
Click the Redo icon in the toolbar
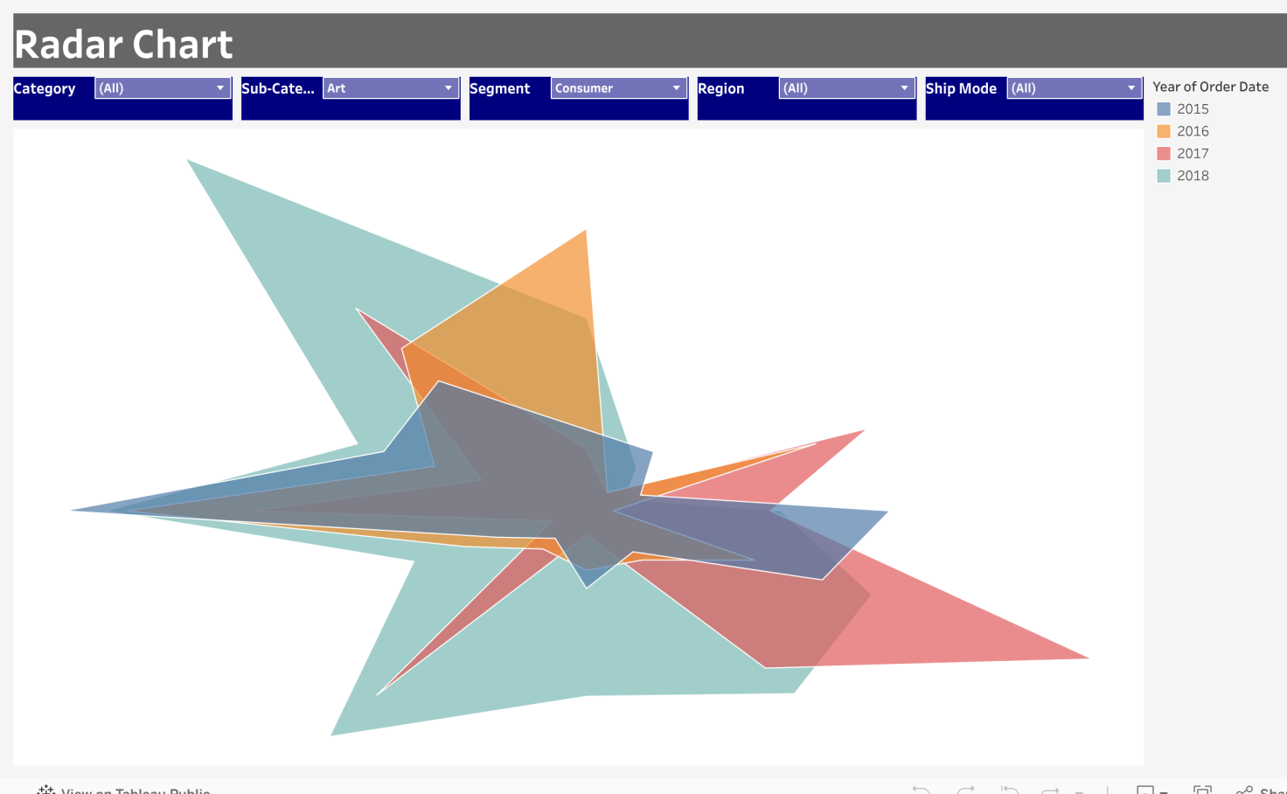[x=966, y=789]
